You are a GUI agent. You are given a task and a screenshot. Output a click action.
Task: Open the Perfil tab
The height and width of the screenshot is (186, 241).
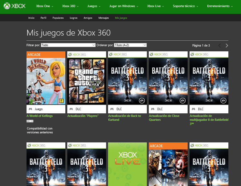pyautogui.click(x=43, y=18)
